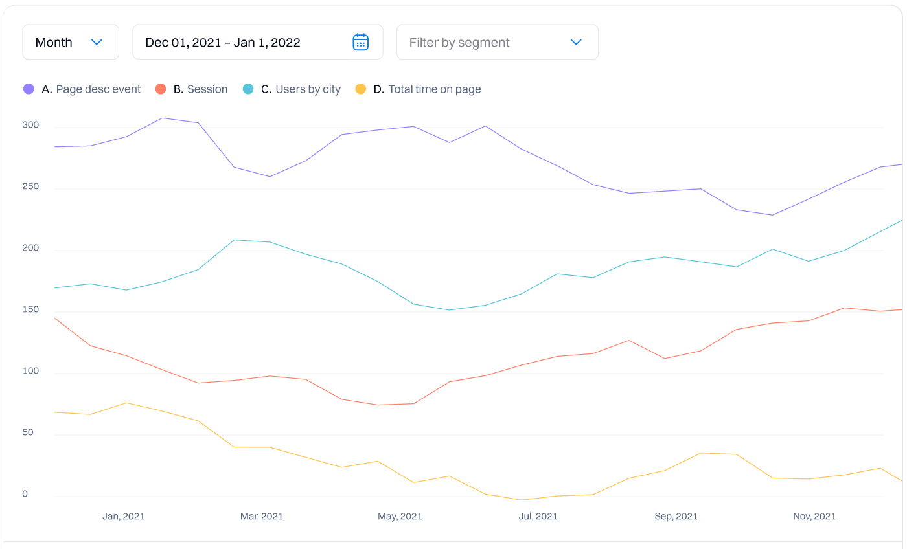Image resolution: width=907 pixels, height=549 pixels.
Task: Click the chevron next to Month
Action: pos(97,42)
